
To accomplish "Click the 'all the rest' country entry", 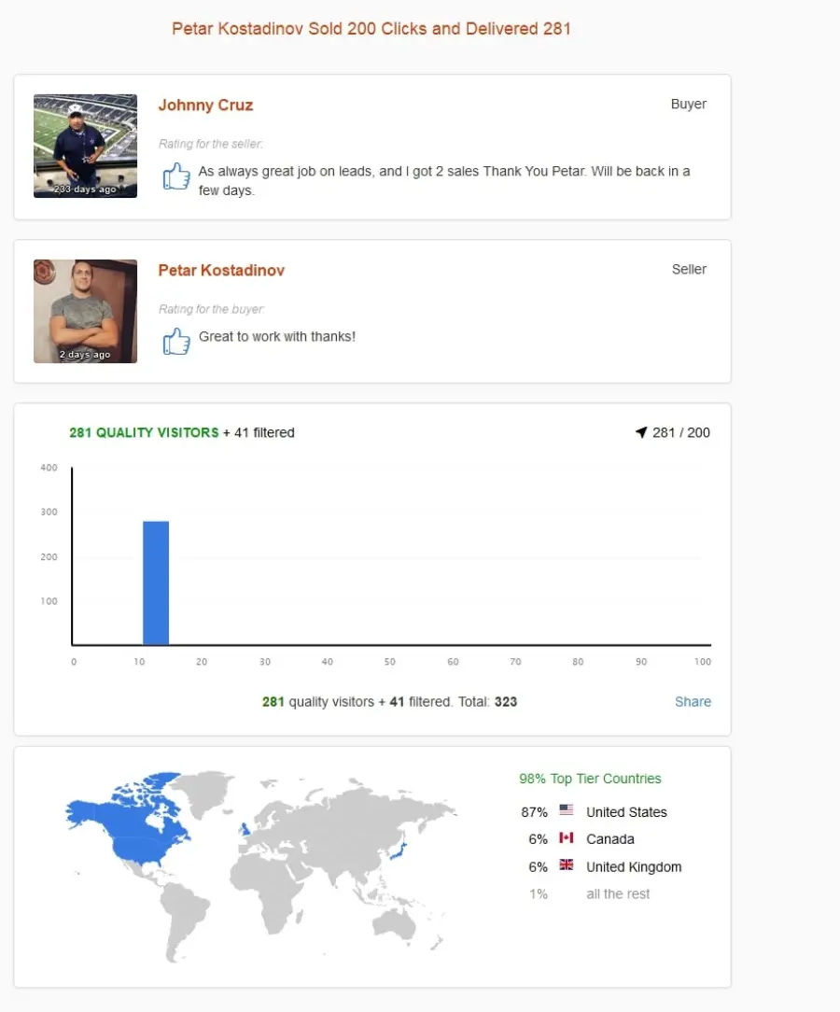I will (618, 893).
